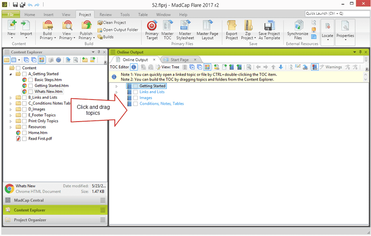Expand the Links and Lists TOC entry
The height and width of the screenshot is (236, 371).
click(116, 92)
